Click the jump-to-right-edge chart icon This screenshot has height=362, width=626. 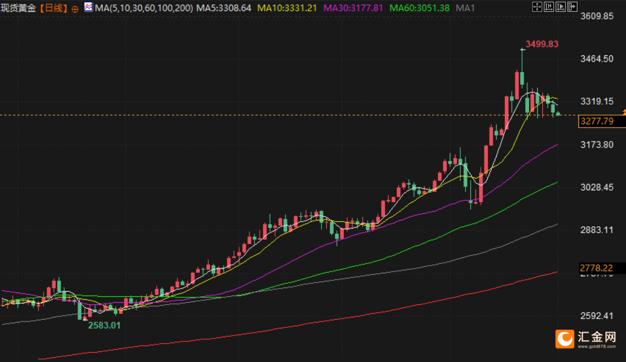tap(573, 7)
